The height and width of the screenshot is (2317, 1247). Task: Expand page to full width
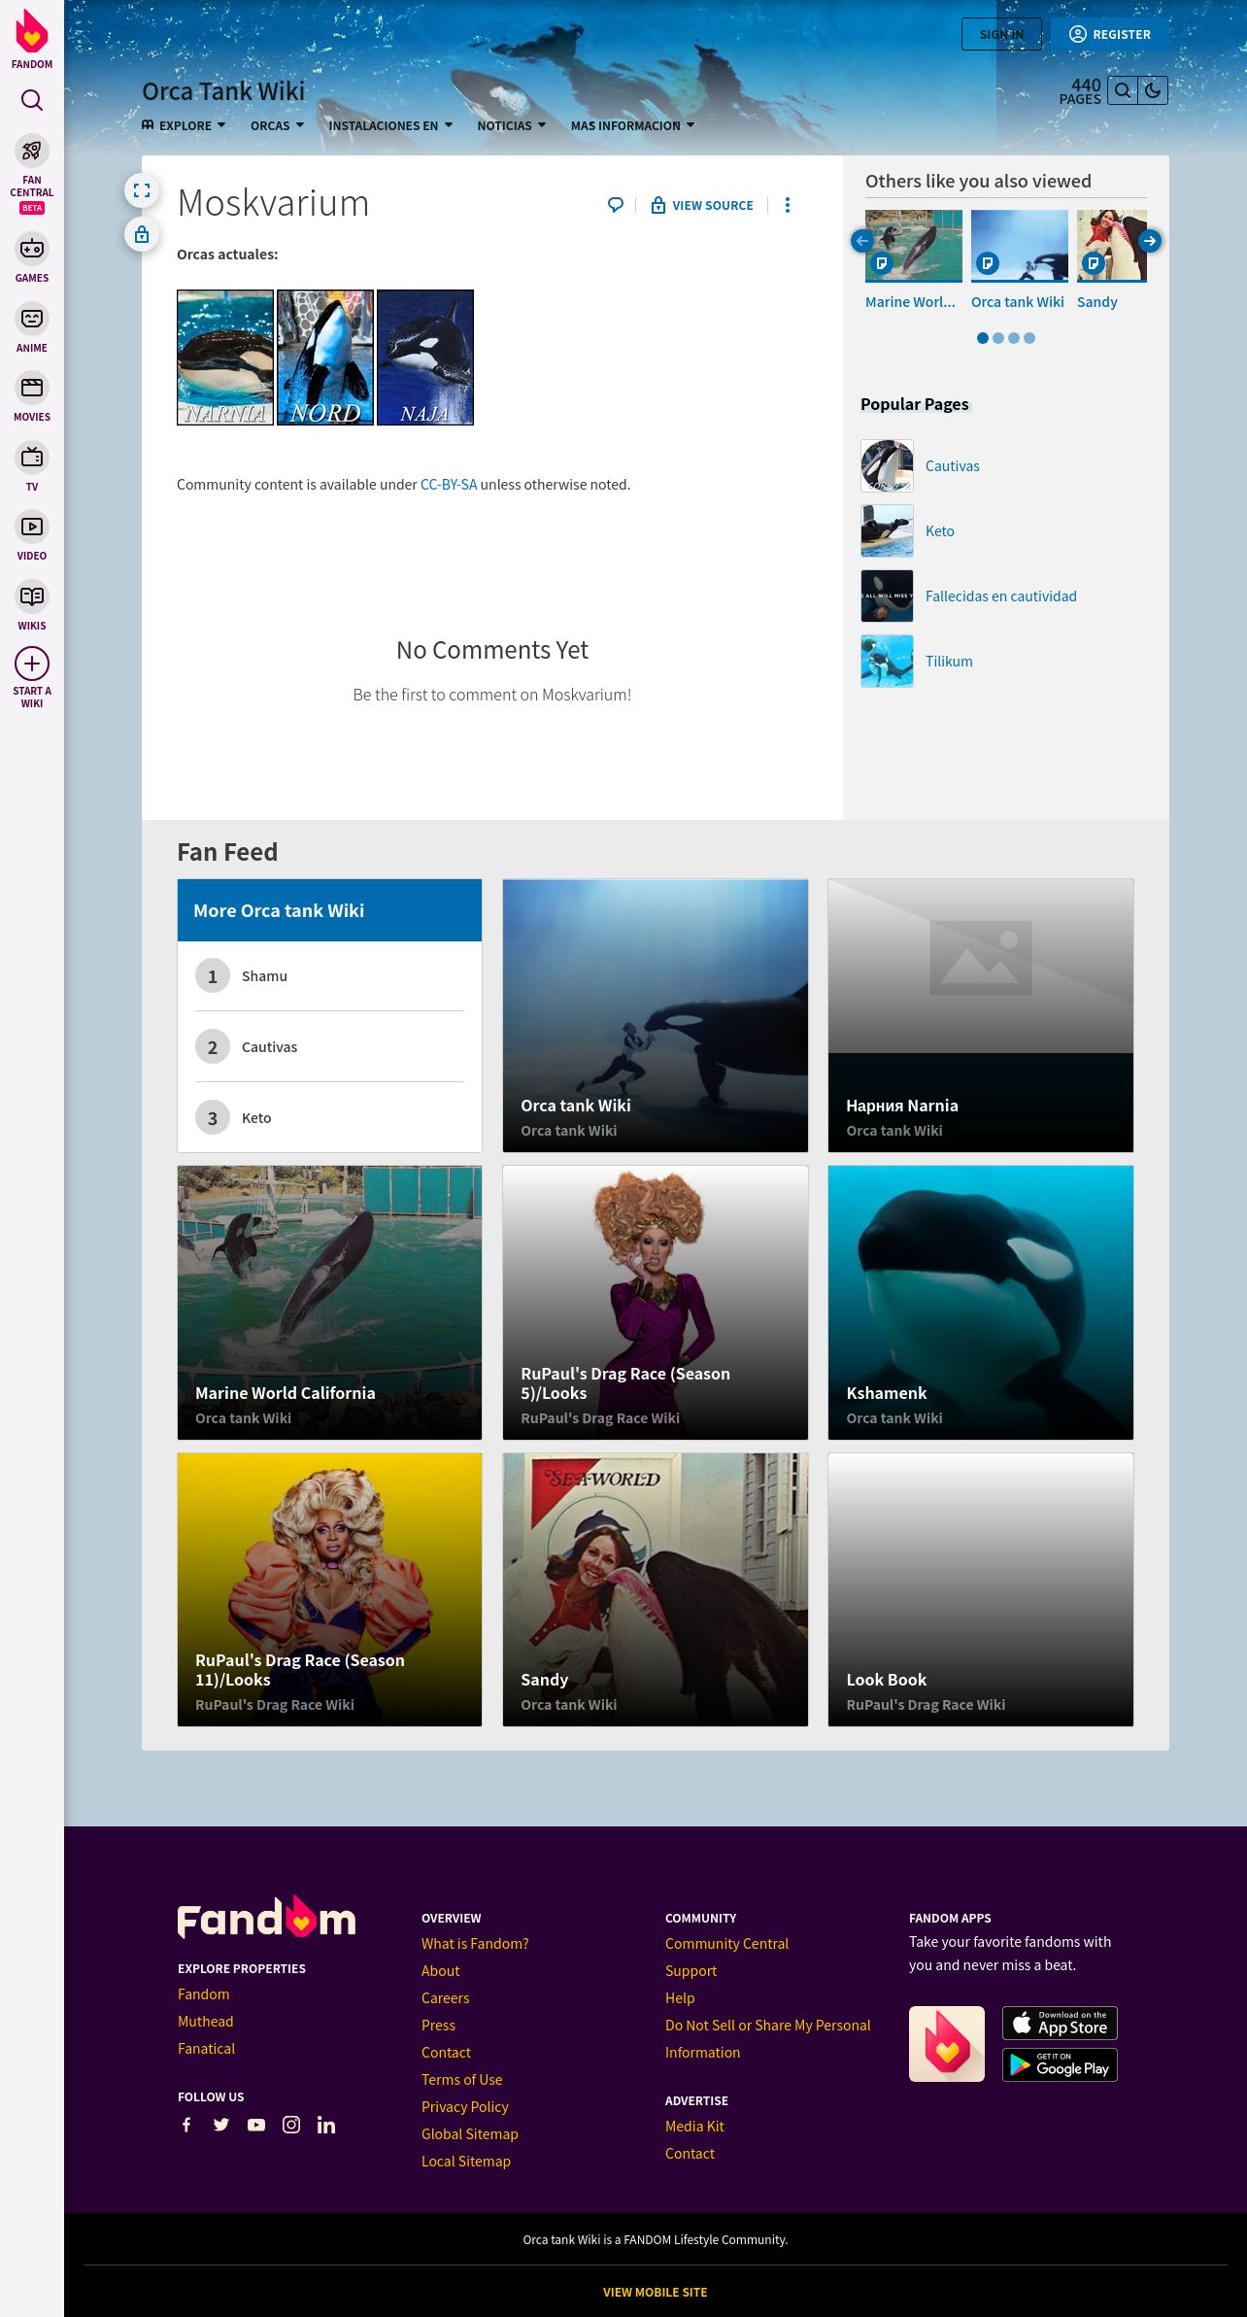coord(142,190)
